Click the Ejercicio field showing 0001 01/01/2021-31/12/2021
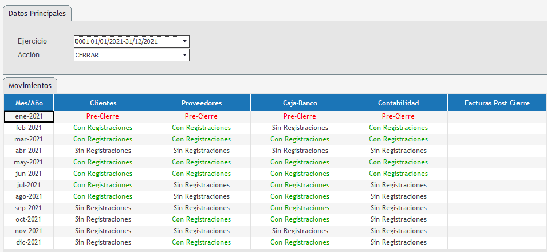This screenshot has width=547, height=252. click(x=126, y=41)
